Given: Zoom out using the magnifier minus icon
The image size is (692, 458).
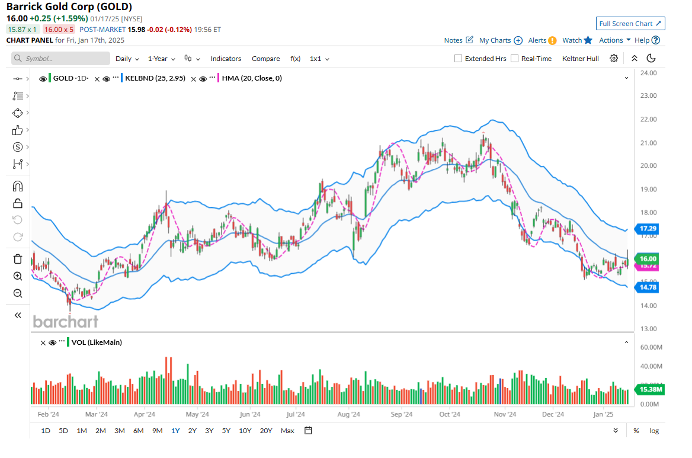Looking at the screenshot, I should pyautogui.click(x=17, y=293).
